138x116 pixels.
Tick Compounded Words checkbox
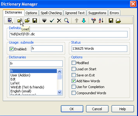pos(73,93)
